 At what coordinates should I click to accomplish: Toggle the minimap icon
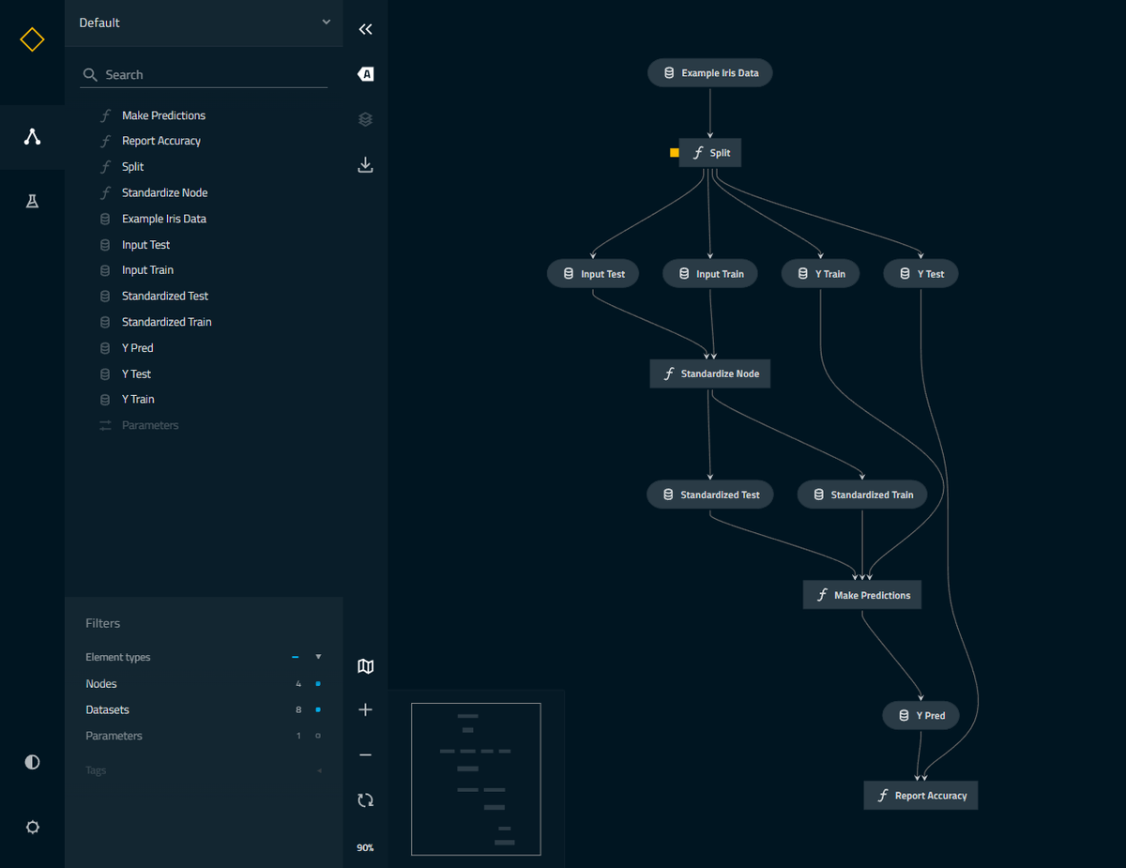click(x=366, y=666)
